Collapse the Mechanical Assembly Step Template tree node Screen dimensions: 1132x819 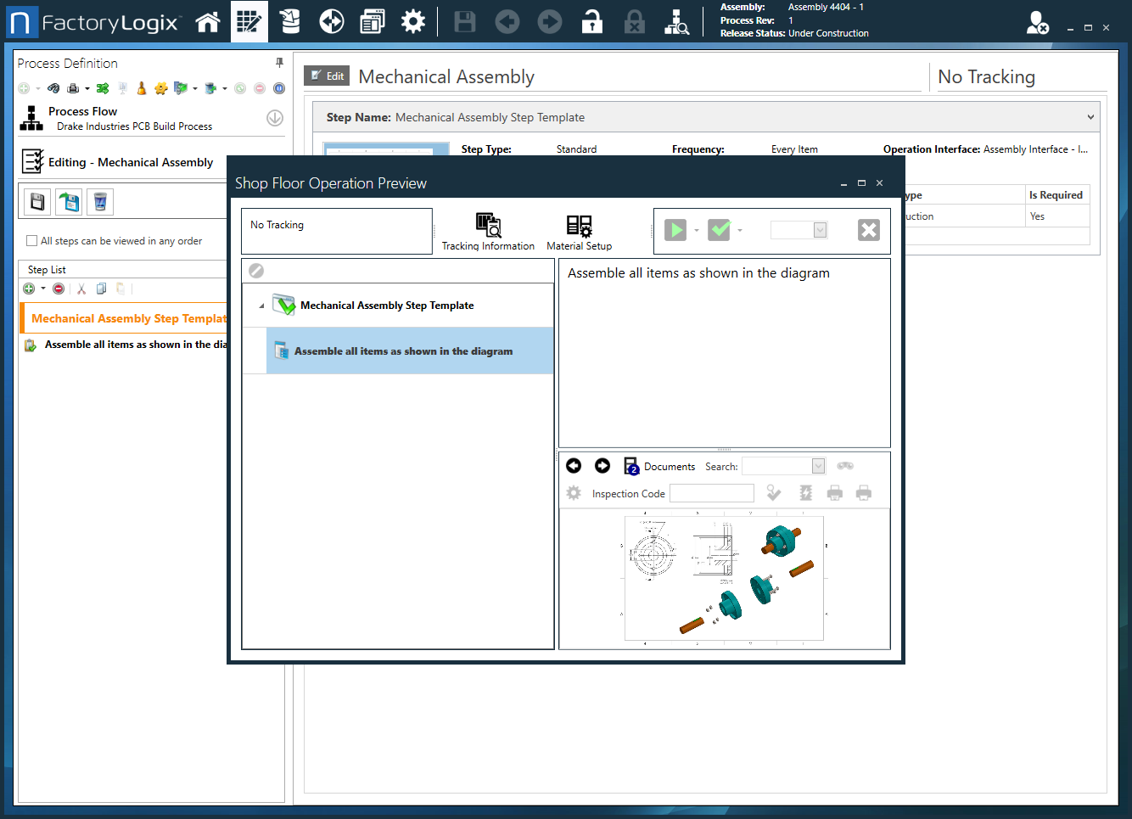(261, 306)
